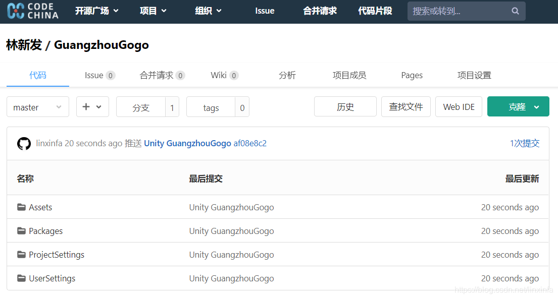558x299 pixels.
Task: Open the commit hash af08e8c2
Action: (250, 144)
